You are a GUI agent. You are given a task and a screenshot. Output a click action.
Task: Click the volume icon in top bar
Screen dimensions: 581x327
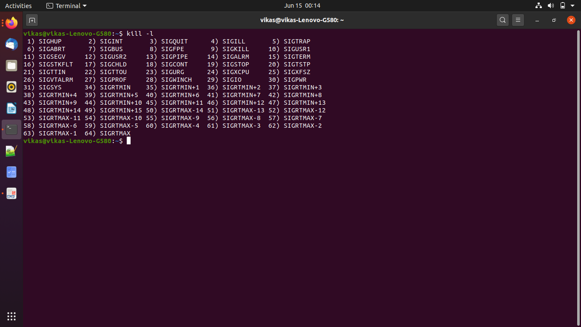(551, 6)
